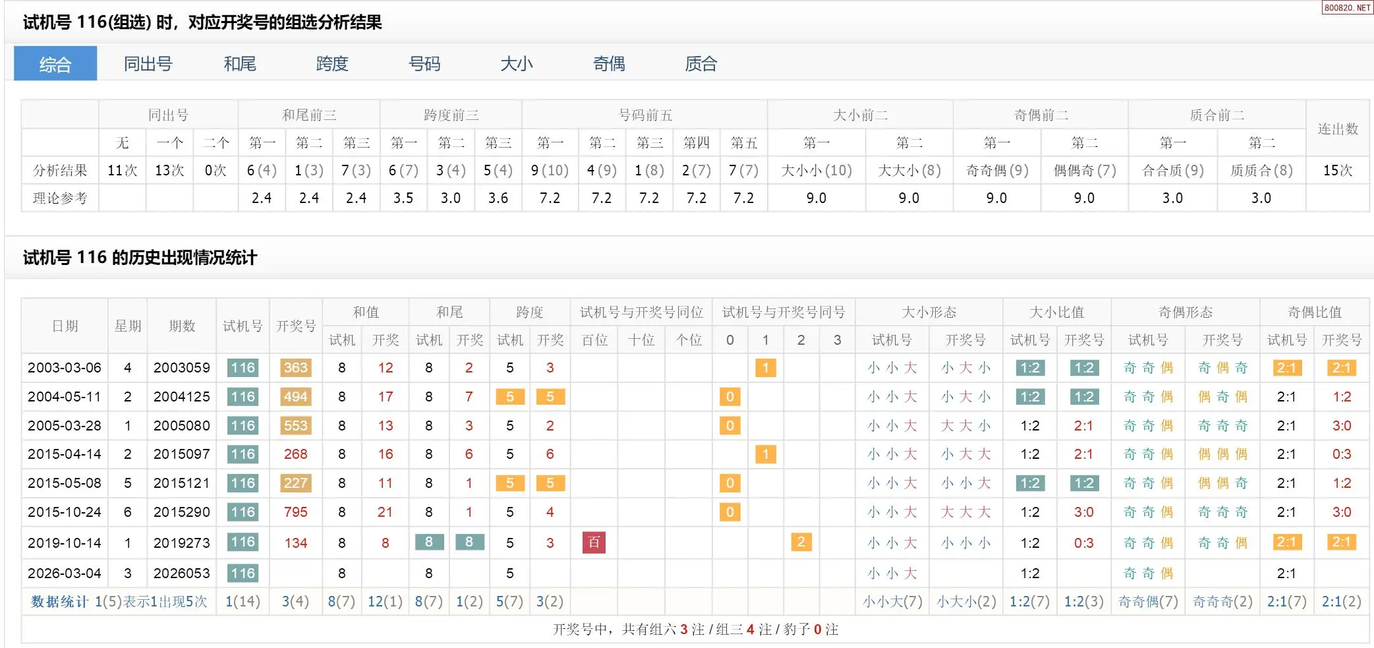Select the orange 553 winning number badge
1374x648 pixels.
(295, 426)
